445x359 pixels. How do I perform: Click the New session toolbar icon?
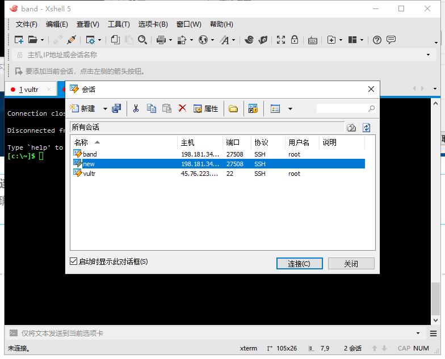[19, 40]
